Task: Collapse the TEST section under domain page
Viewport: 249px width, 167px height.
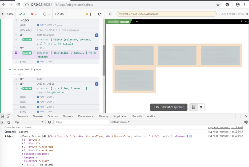Action: click(x=15, y=74)
